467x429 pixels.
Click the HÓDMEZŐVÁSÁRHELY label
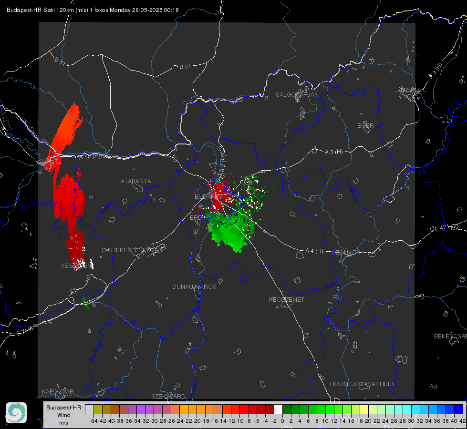tap(362, 384)
